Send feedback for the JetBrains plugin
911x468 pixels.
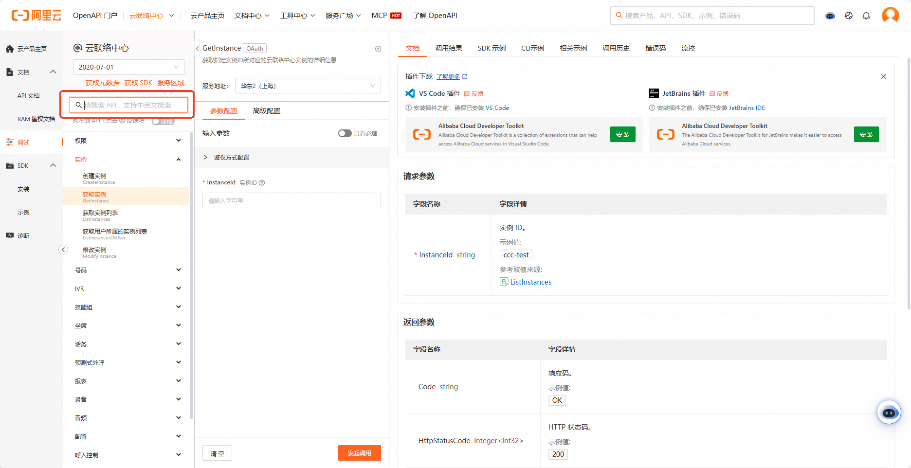(719, 94)
